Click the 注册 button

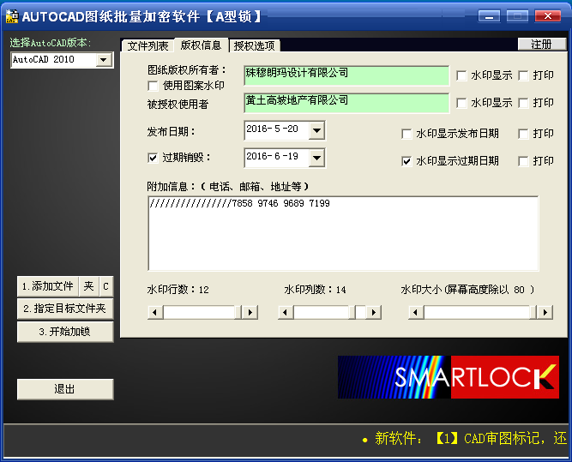(x=541, y=44)
